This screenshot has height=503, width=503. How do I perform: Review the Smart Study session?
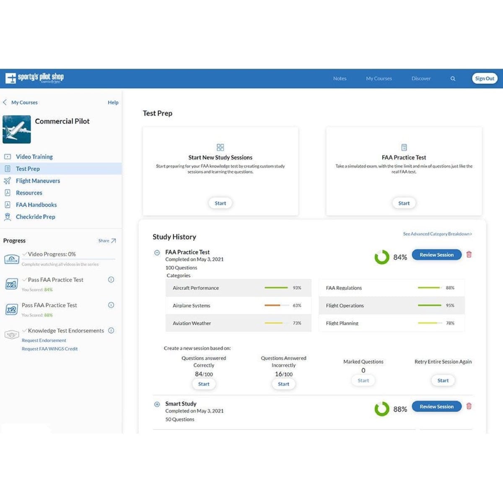pos(437,406)
